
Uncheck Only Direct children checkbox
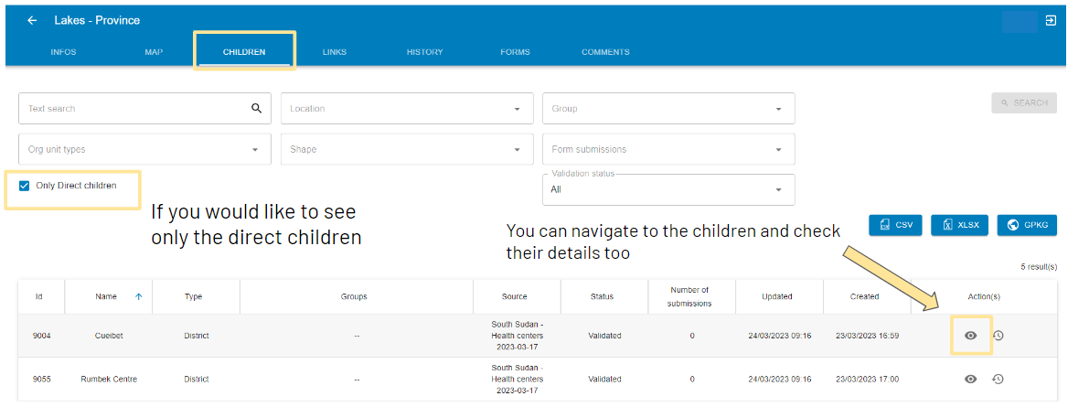(25, 186)
